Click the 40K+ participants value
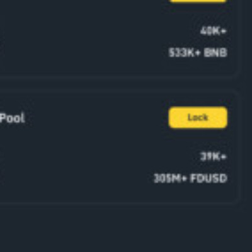 (x=214, y=31)
